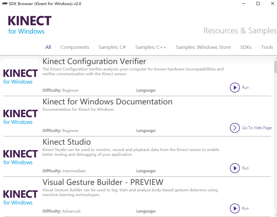Screen dimensions: 277x217
Task: Click the Kinect Studio title text
Action: [x=67, y=142]
